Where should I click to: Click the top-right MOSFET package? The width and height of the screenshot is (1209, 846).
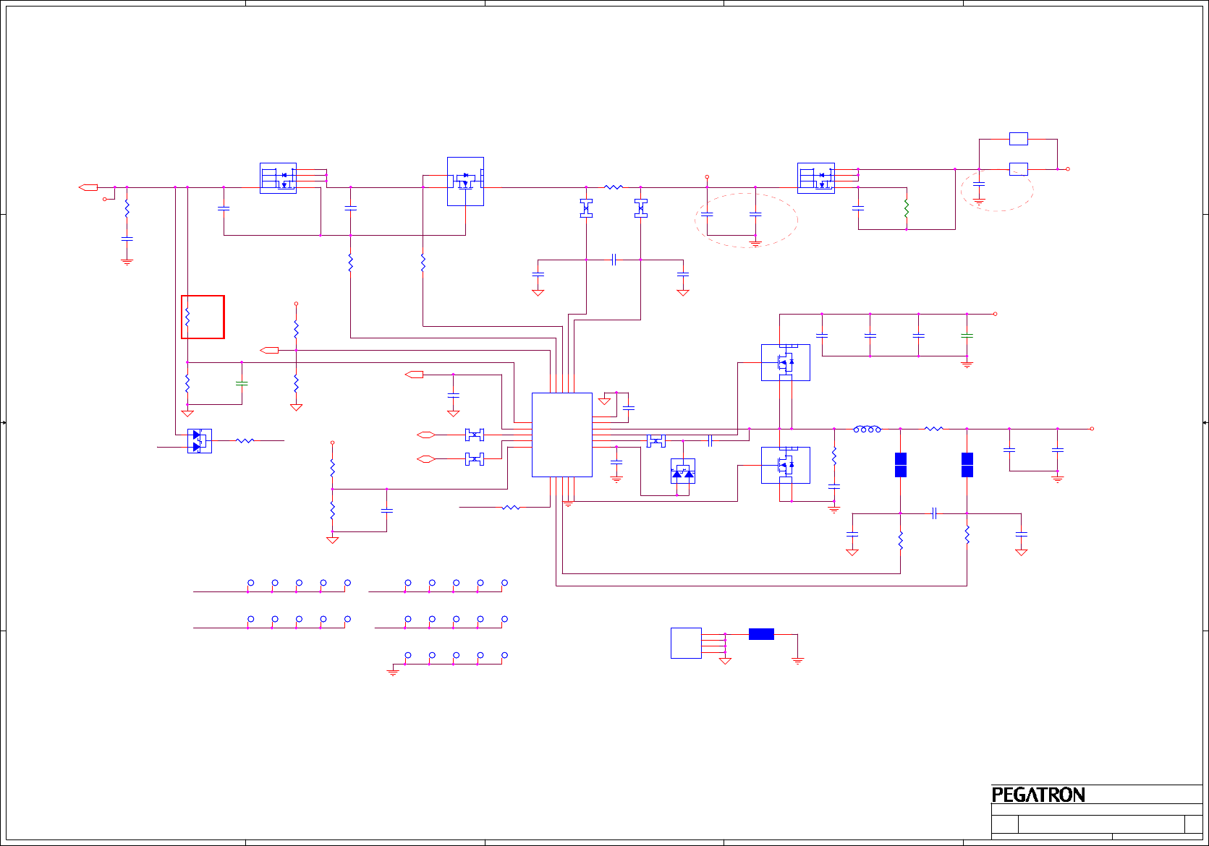pos(816,178)
